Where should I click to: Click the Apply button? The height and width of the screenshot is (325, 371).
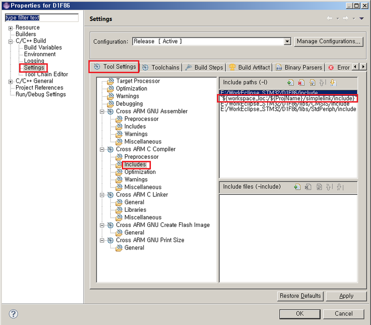pos(346,296)
